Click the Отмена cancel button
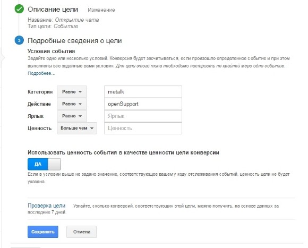The height and width of the screenshot is (248, 308). click(82, 232)
